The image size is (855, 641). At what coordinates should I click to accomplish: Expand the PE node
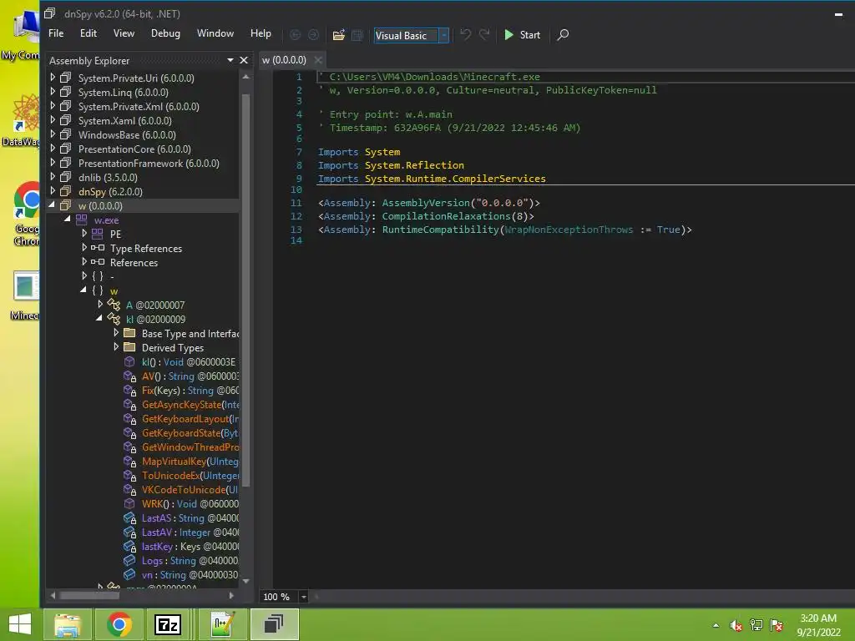[84, 234]
